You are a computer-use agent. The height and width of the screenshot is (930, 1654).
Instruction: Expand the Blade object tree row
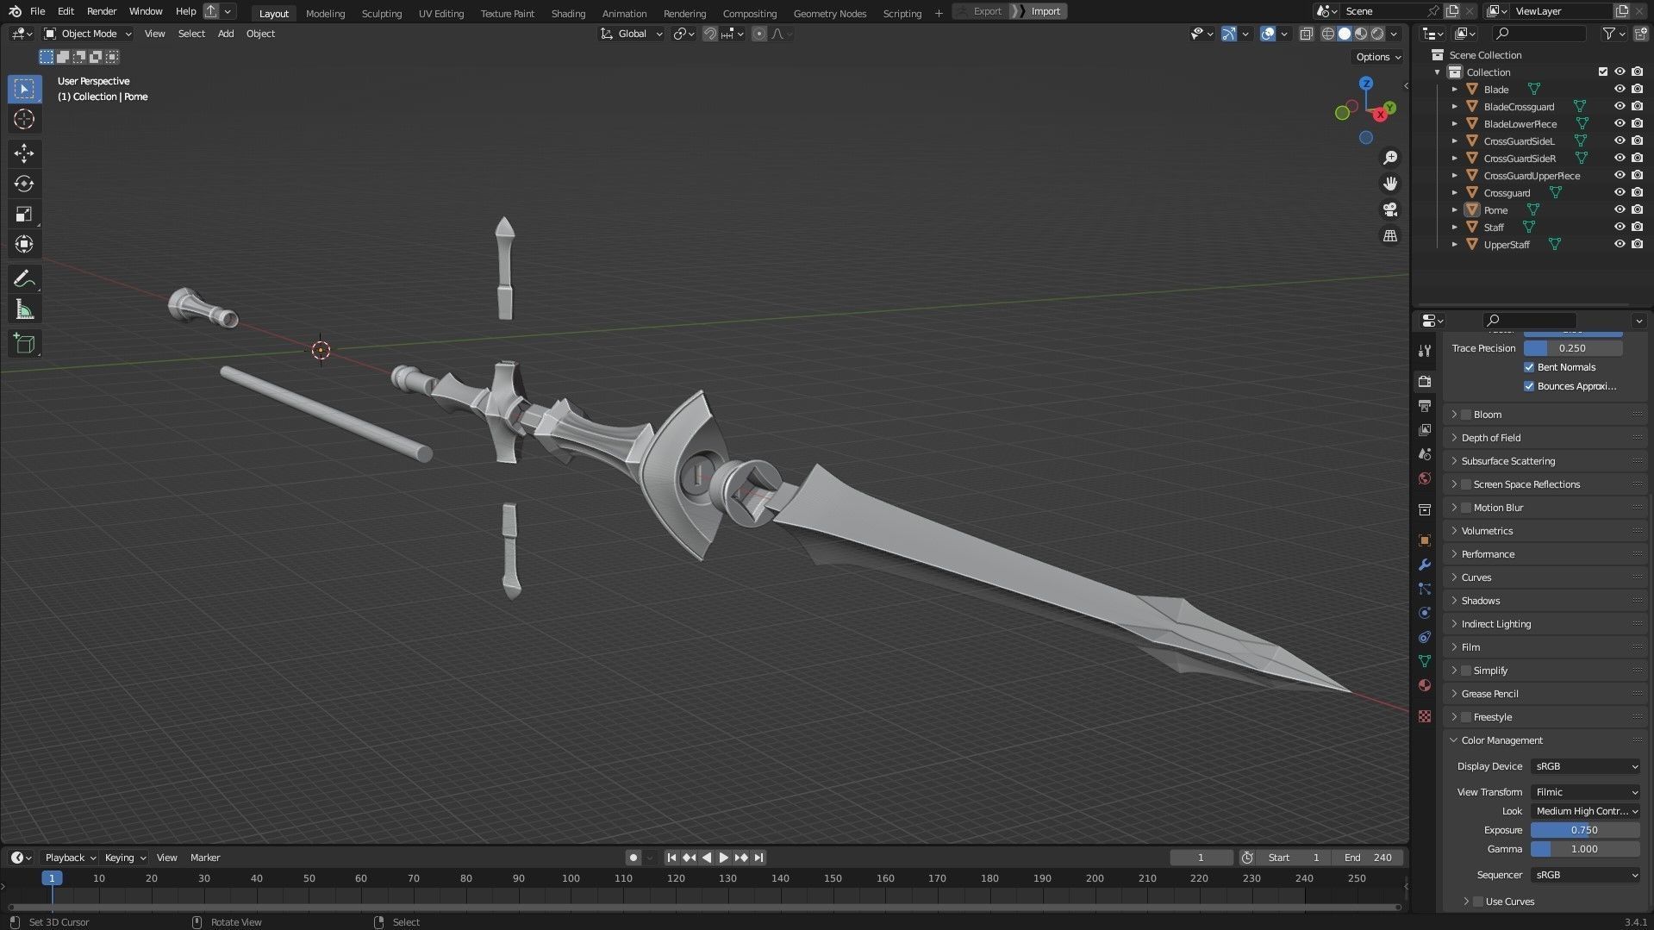(1455, 89)
